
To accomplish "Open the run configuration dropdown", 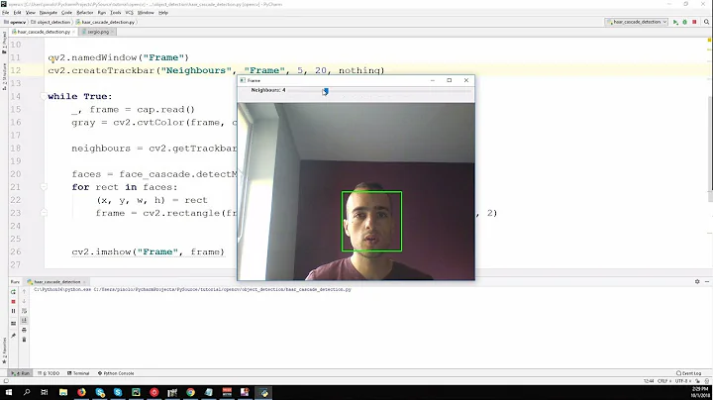I will (x=636, y=22).
